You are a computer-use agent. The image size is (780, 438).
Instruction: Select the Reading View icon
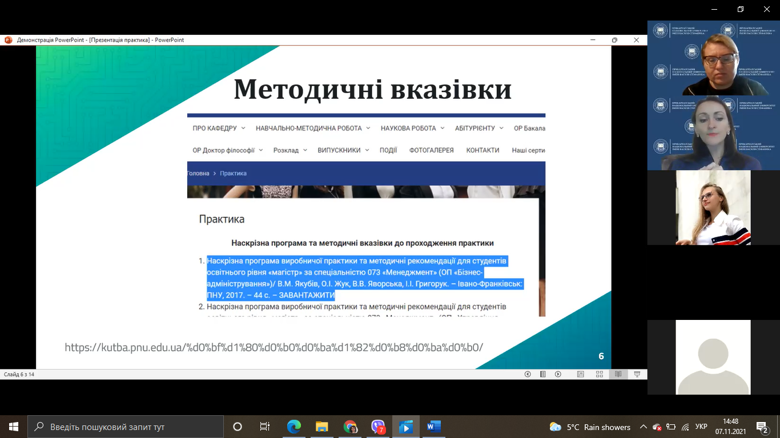(618, 374)
